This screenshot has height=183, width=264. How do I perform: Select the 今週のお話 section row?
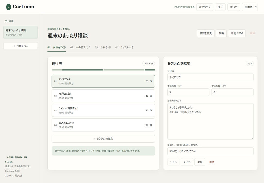(x=103, y=96)
